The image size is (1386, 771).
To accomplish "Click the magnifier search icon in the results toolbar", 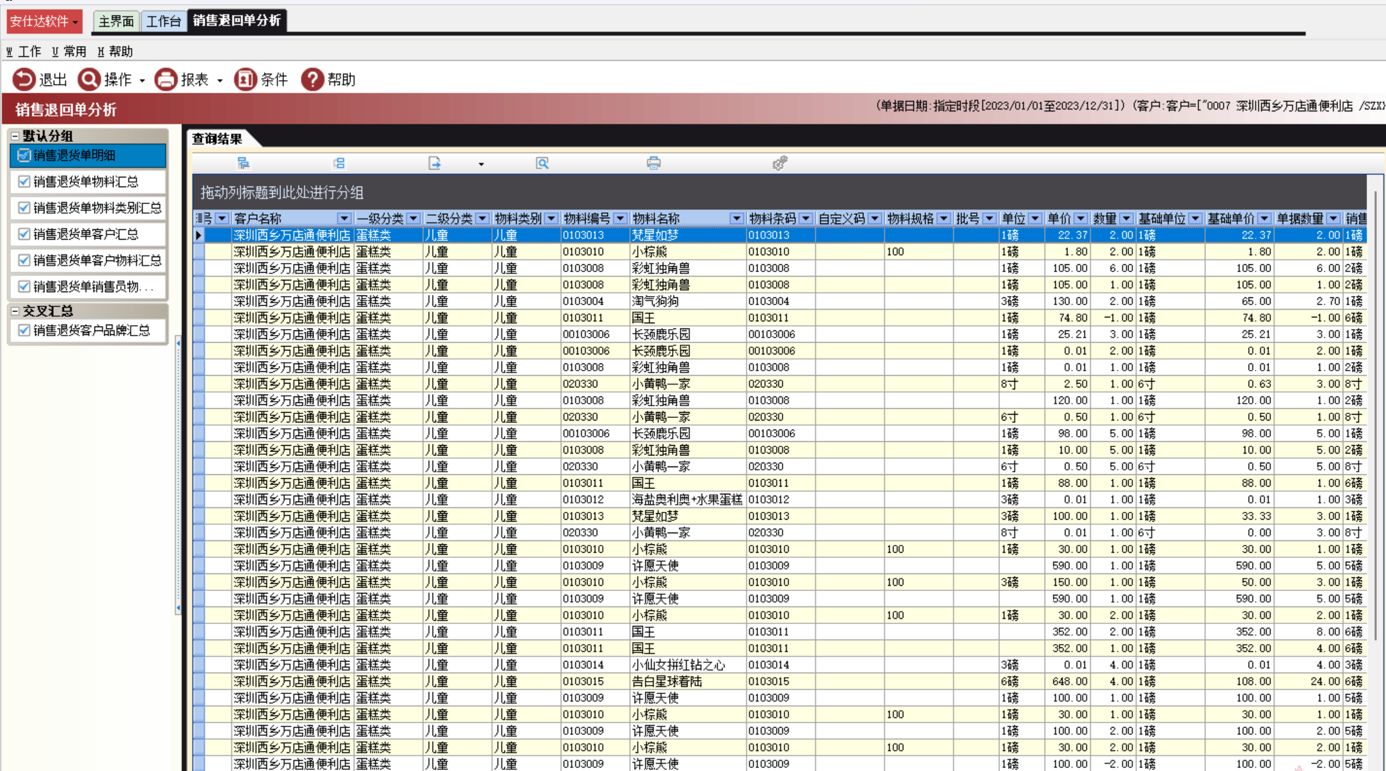I will point(542,163).
